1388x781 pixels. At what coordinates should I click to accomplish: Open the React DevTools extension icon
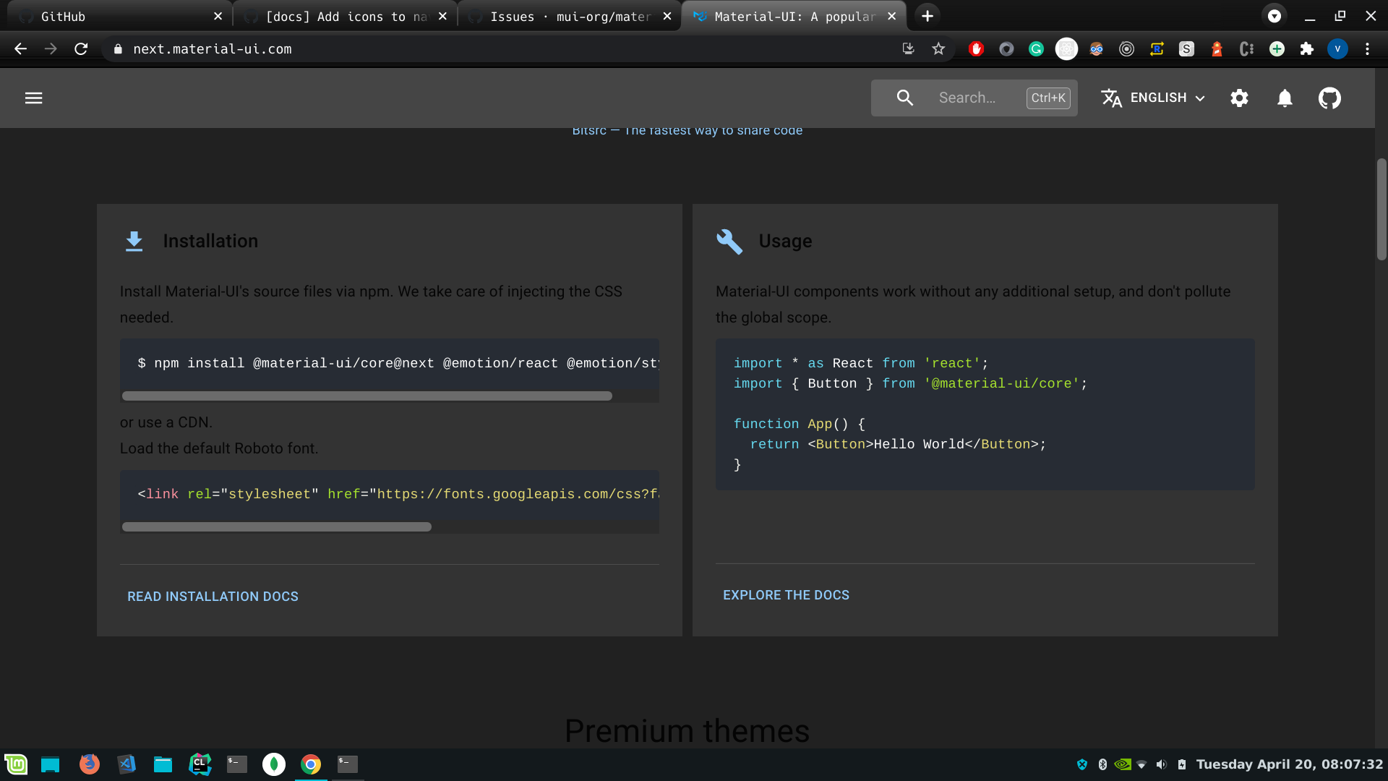pyautogui.click(x=1066, y=48)
